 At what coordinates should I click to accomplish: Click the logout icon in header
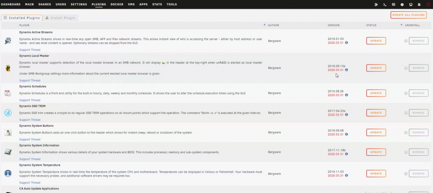[376, 4]
